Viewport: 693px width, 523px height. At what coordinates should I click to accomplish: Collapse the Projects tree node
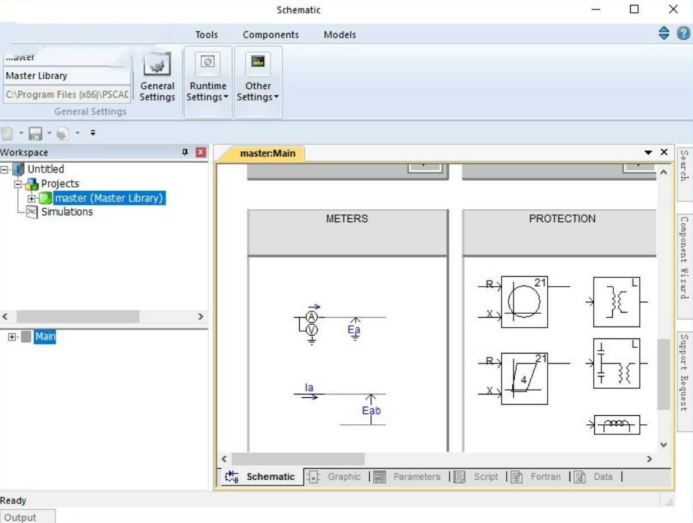pyautogui.click(x=18, y=183)
